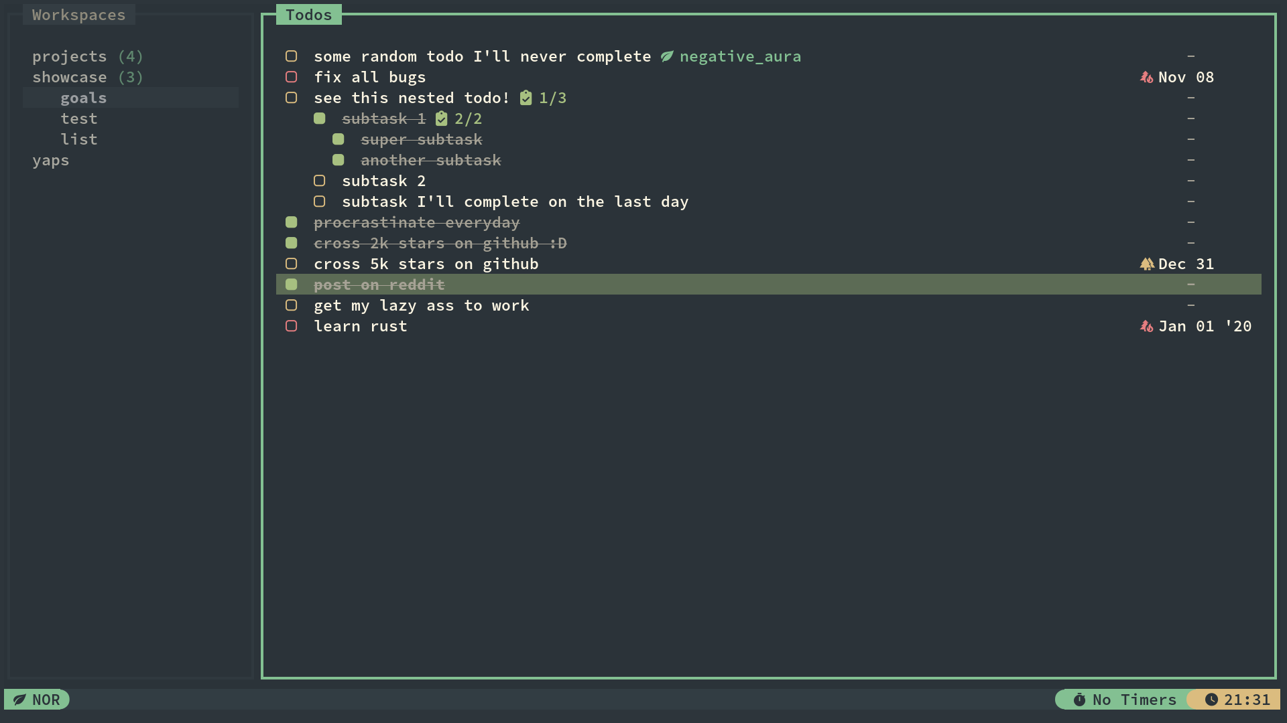This screenshot has height=723, width=1287.
Task: Select 'see this nested todo!' text
Action: [x=412, y=98]
